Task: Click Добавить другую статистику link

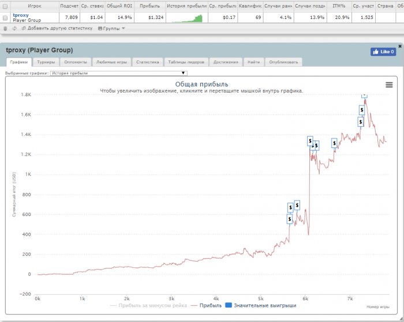Action: click(60, 28)
